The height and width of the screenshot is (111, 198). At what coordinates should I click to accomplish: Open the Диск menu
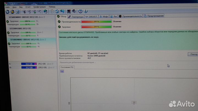(x=14, y=7)
